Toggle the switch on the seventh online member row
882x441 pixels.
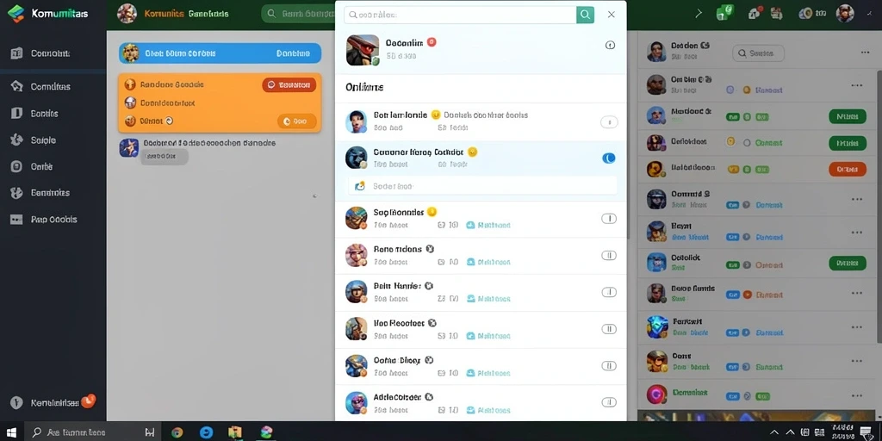click(x=609, y=365)
